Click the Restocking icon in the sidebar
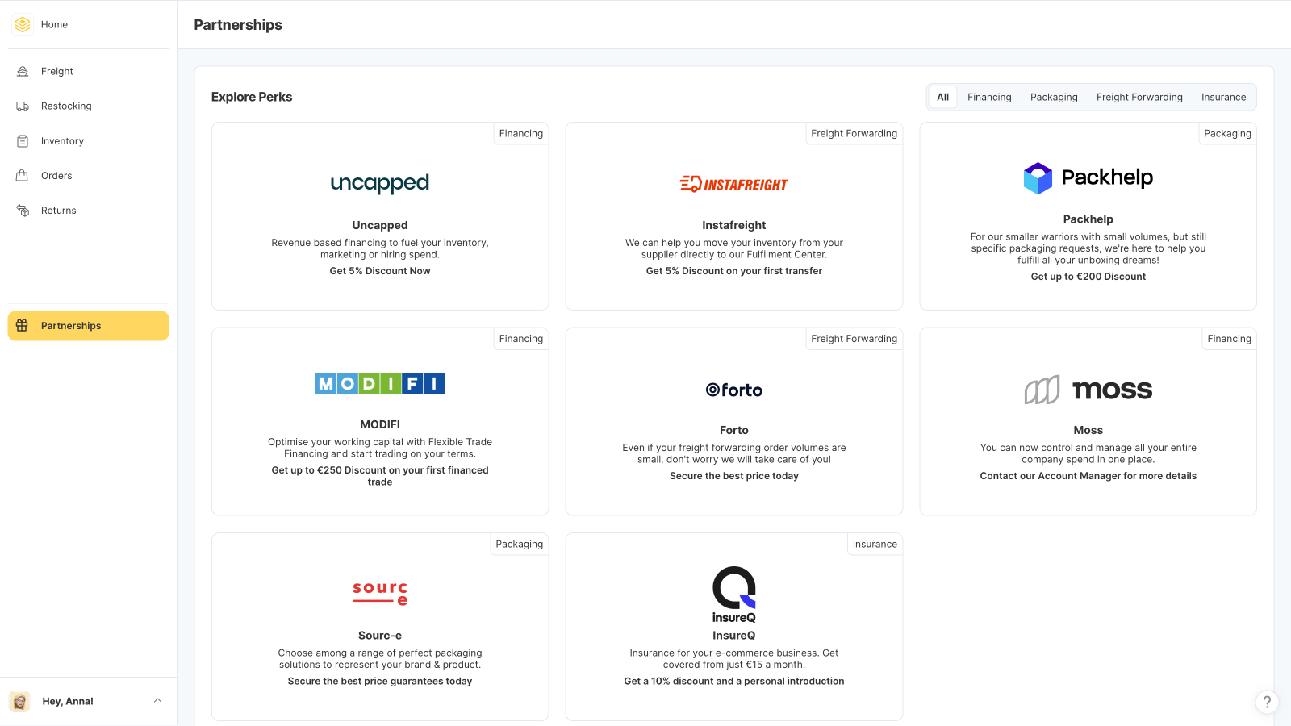 click(22, 106)
